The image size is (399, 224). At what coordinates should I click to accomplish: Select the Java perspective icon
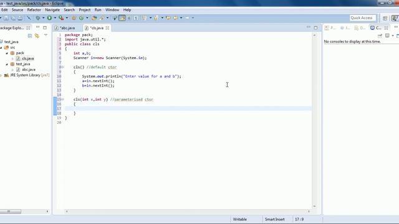click(x=395, y=18)
